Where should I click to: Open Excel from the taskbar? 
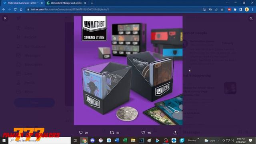click(125, 140)
